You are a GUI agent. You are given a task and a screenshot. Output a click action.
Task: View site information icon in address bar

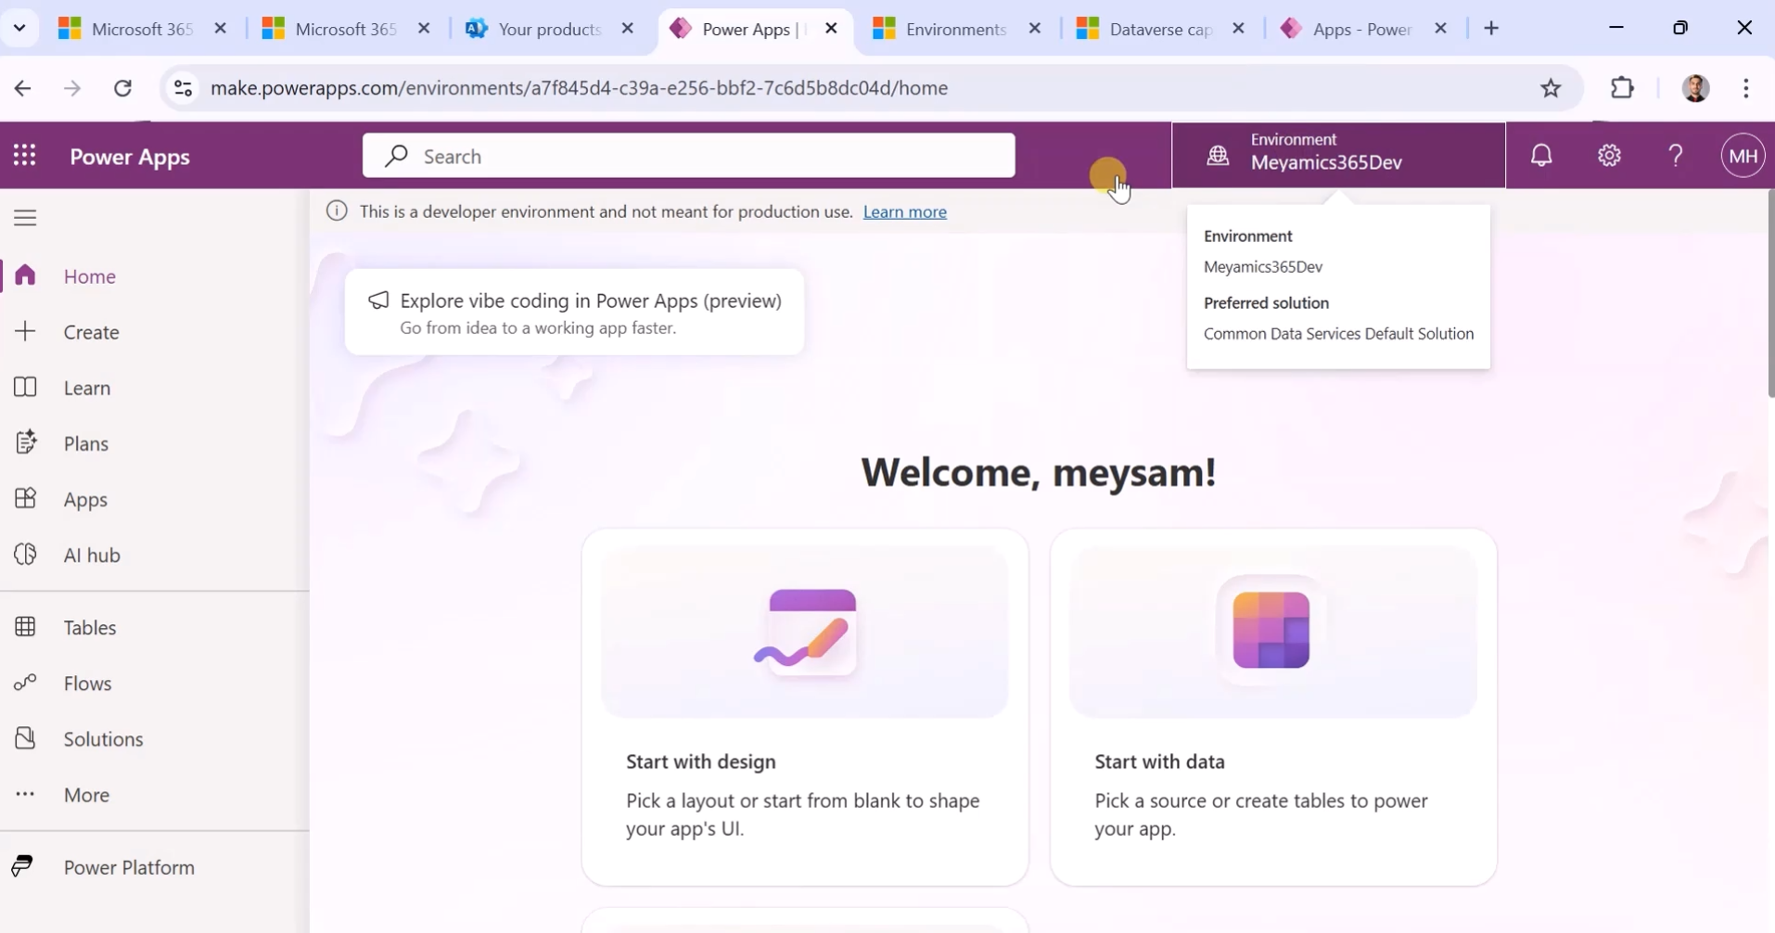[x=184, y=88]
